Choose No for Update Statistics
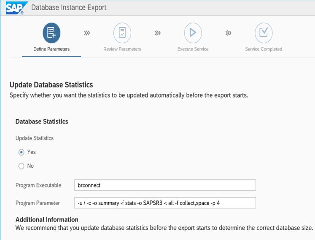This screenshot has width=315, height=240. [21, 166]
